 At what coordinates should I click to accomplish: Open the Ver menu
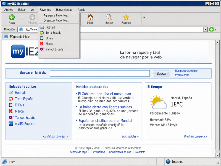click(32, 10)
